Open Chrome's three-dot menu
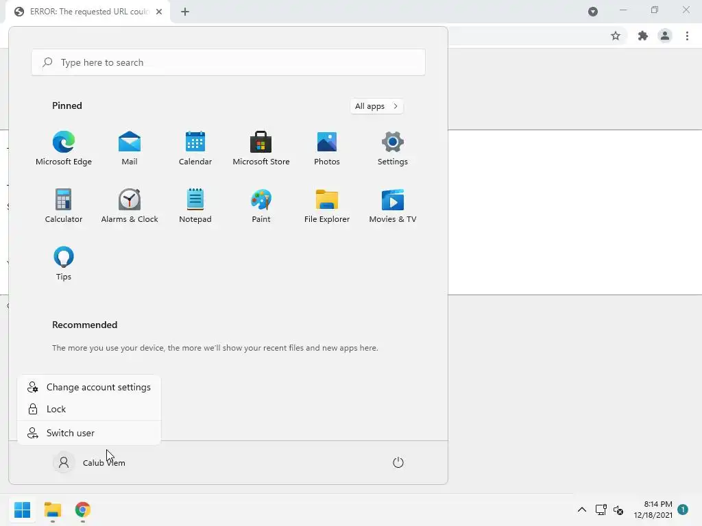 [687, 36]
